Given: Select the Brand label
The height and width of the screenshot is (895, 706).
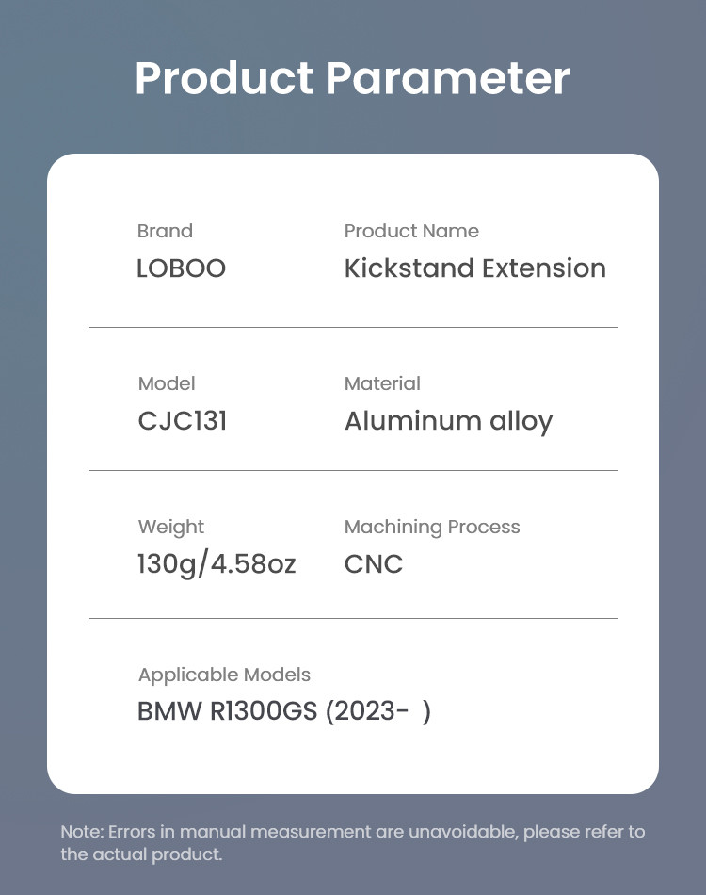Looking at the screenshot, I should [165, 231].
